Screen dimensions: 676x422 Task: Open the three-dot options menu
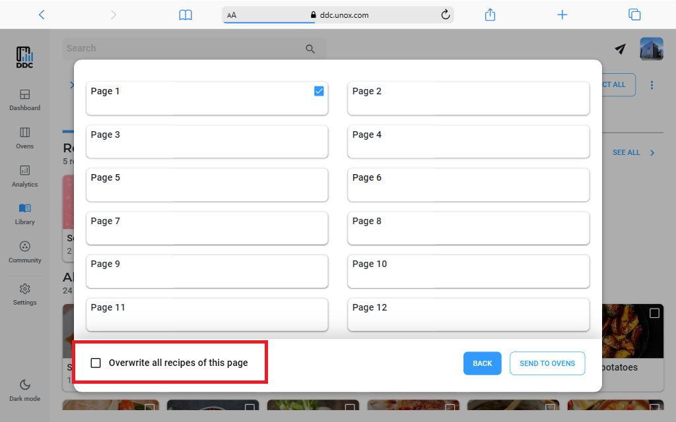652,84
